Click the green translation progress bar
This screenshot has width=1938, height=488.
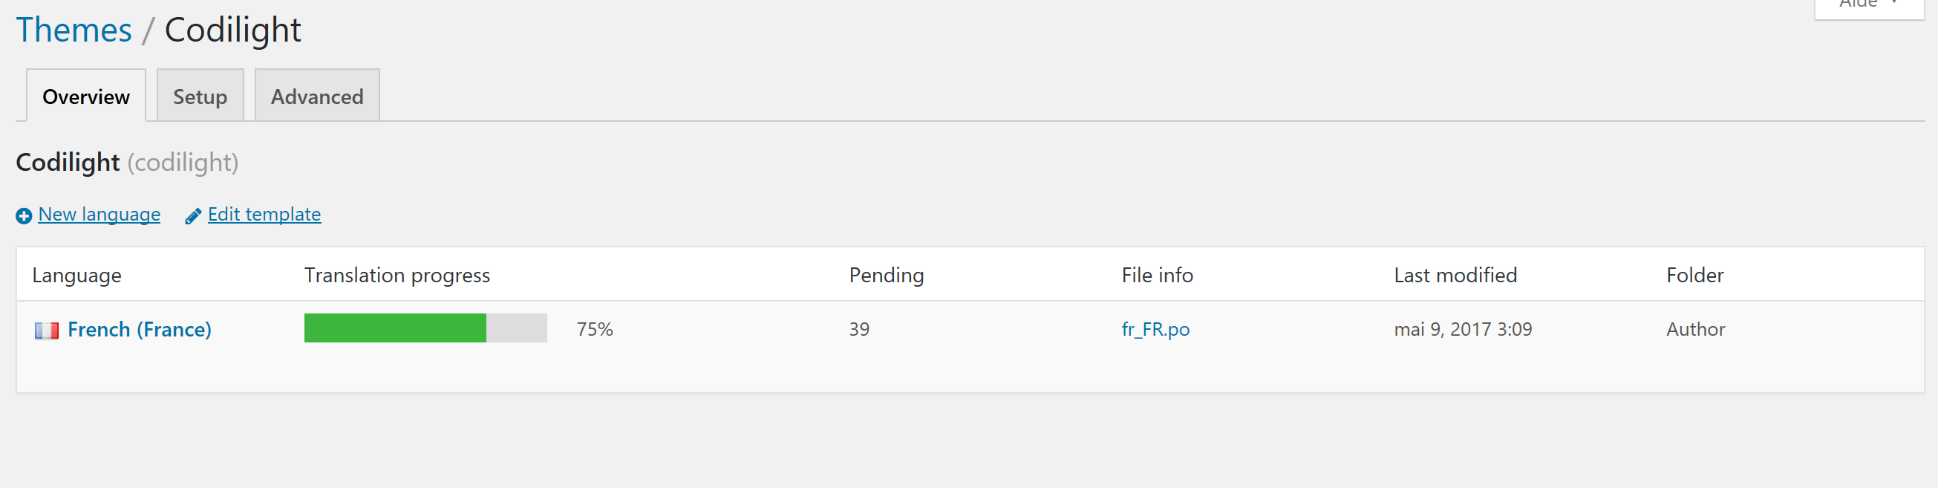pyautogui.click(x=395, y=328)
